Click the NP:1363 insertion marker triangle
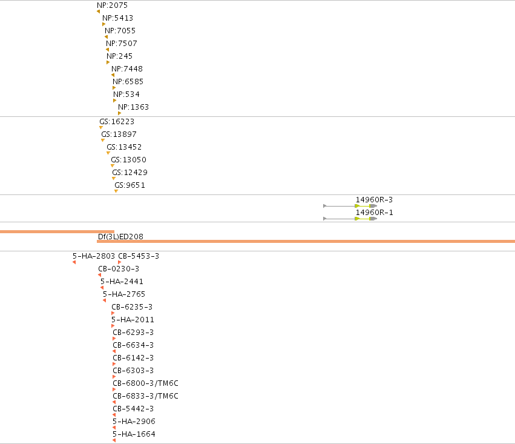 (120, 113)
